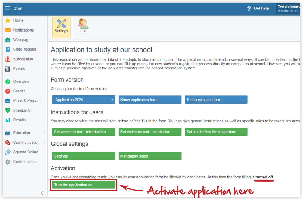303x200 pixels.
Task: Click the Events calendar icon
Action: click(8, 69)
